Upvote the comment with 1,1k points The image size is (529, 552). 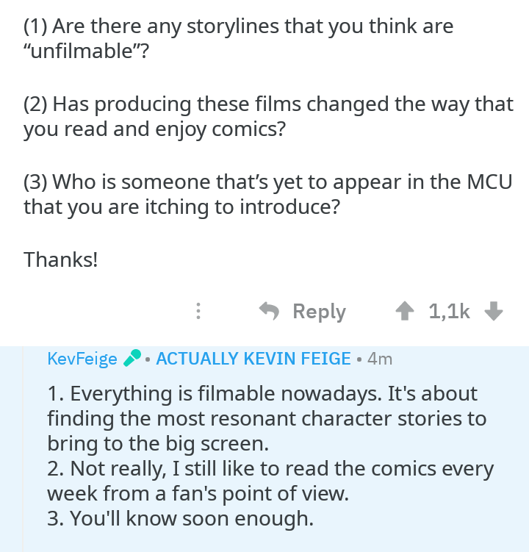click(x=403, y=312)
